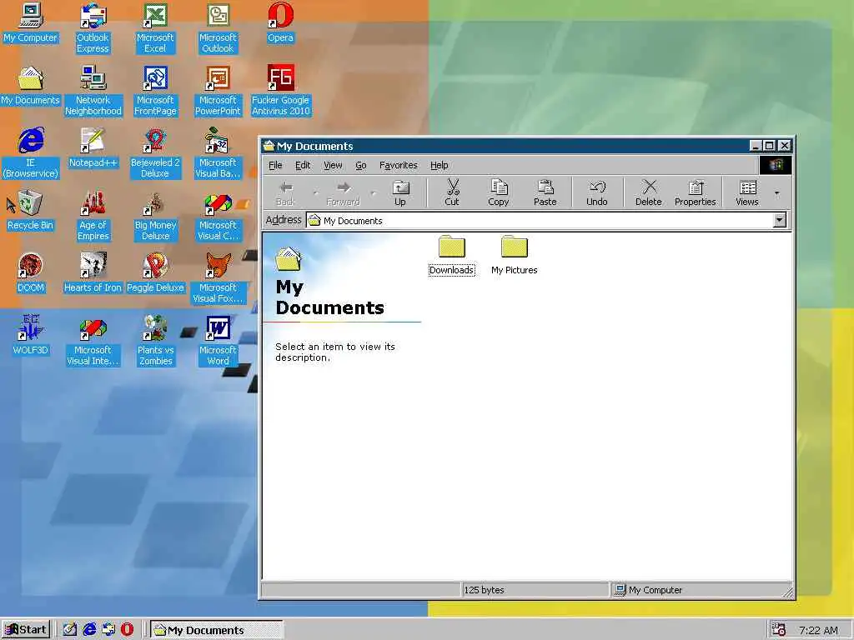Screen dimensions: 854x640
Task: Select the Notepad++ shortcut
Action: 93,148
